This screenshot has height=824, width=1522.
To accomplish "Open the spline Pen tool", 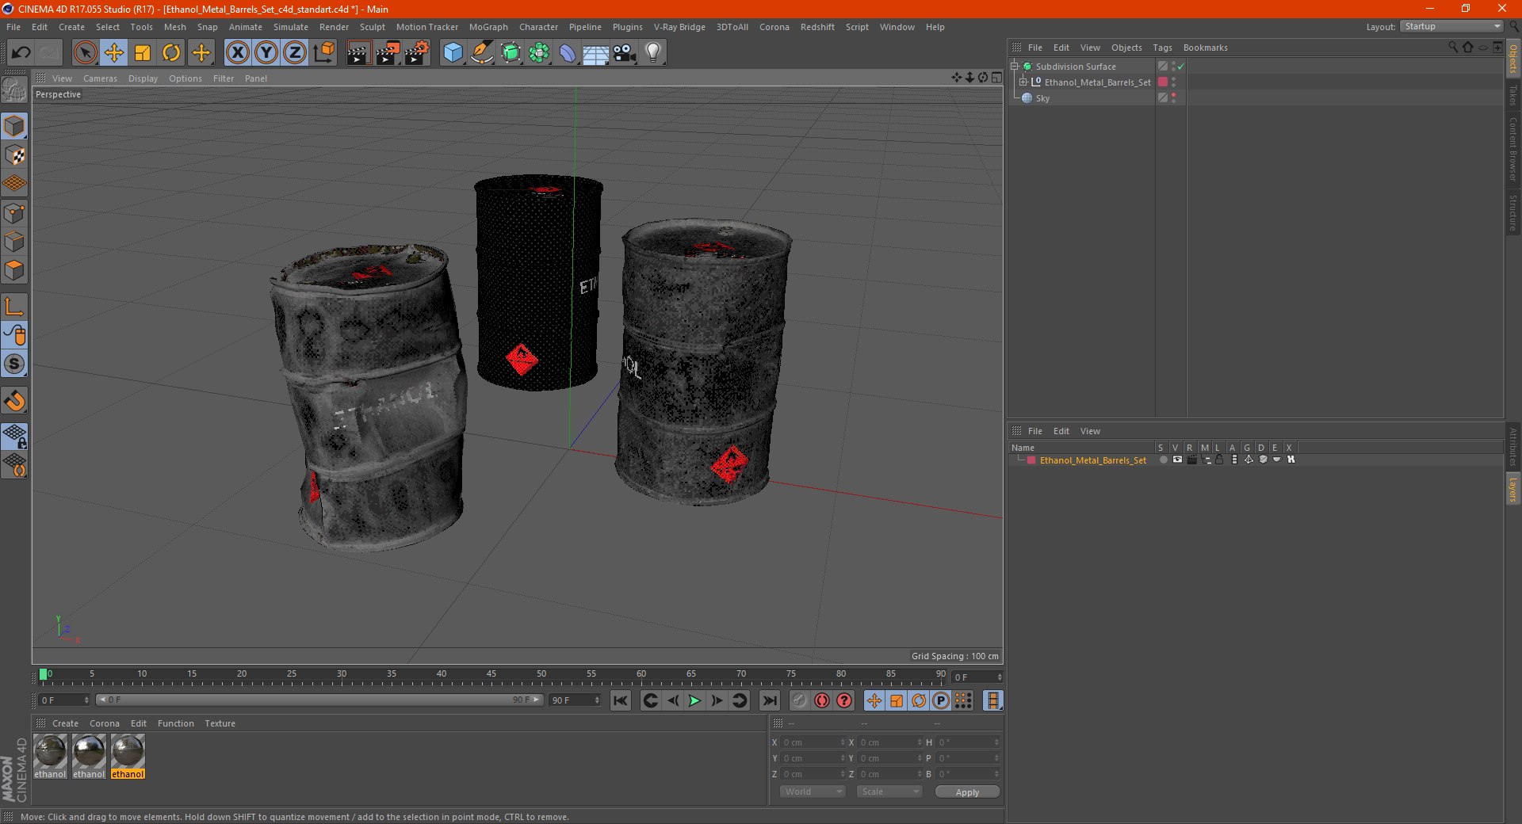I will pyautogui.click(x=481, y=53).
